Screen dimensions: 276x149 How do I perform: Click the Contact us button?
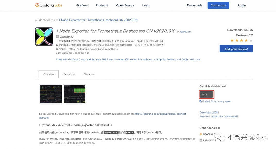(218, 5)
